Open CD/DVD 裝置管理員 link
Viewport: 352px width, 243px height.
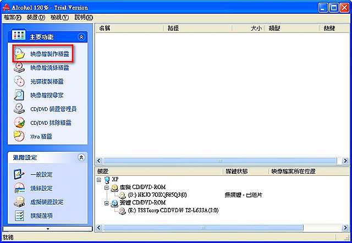coord(53,109)
